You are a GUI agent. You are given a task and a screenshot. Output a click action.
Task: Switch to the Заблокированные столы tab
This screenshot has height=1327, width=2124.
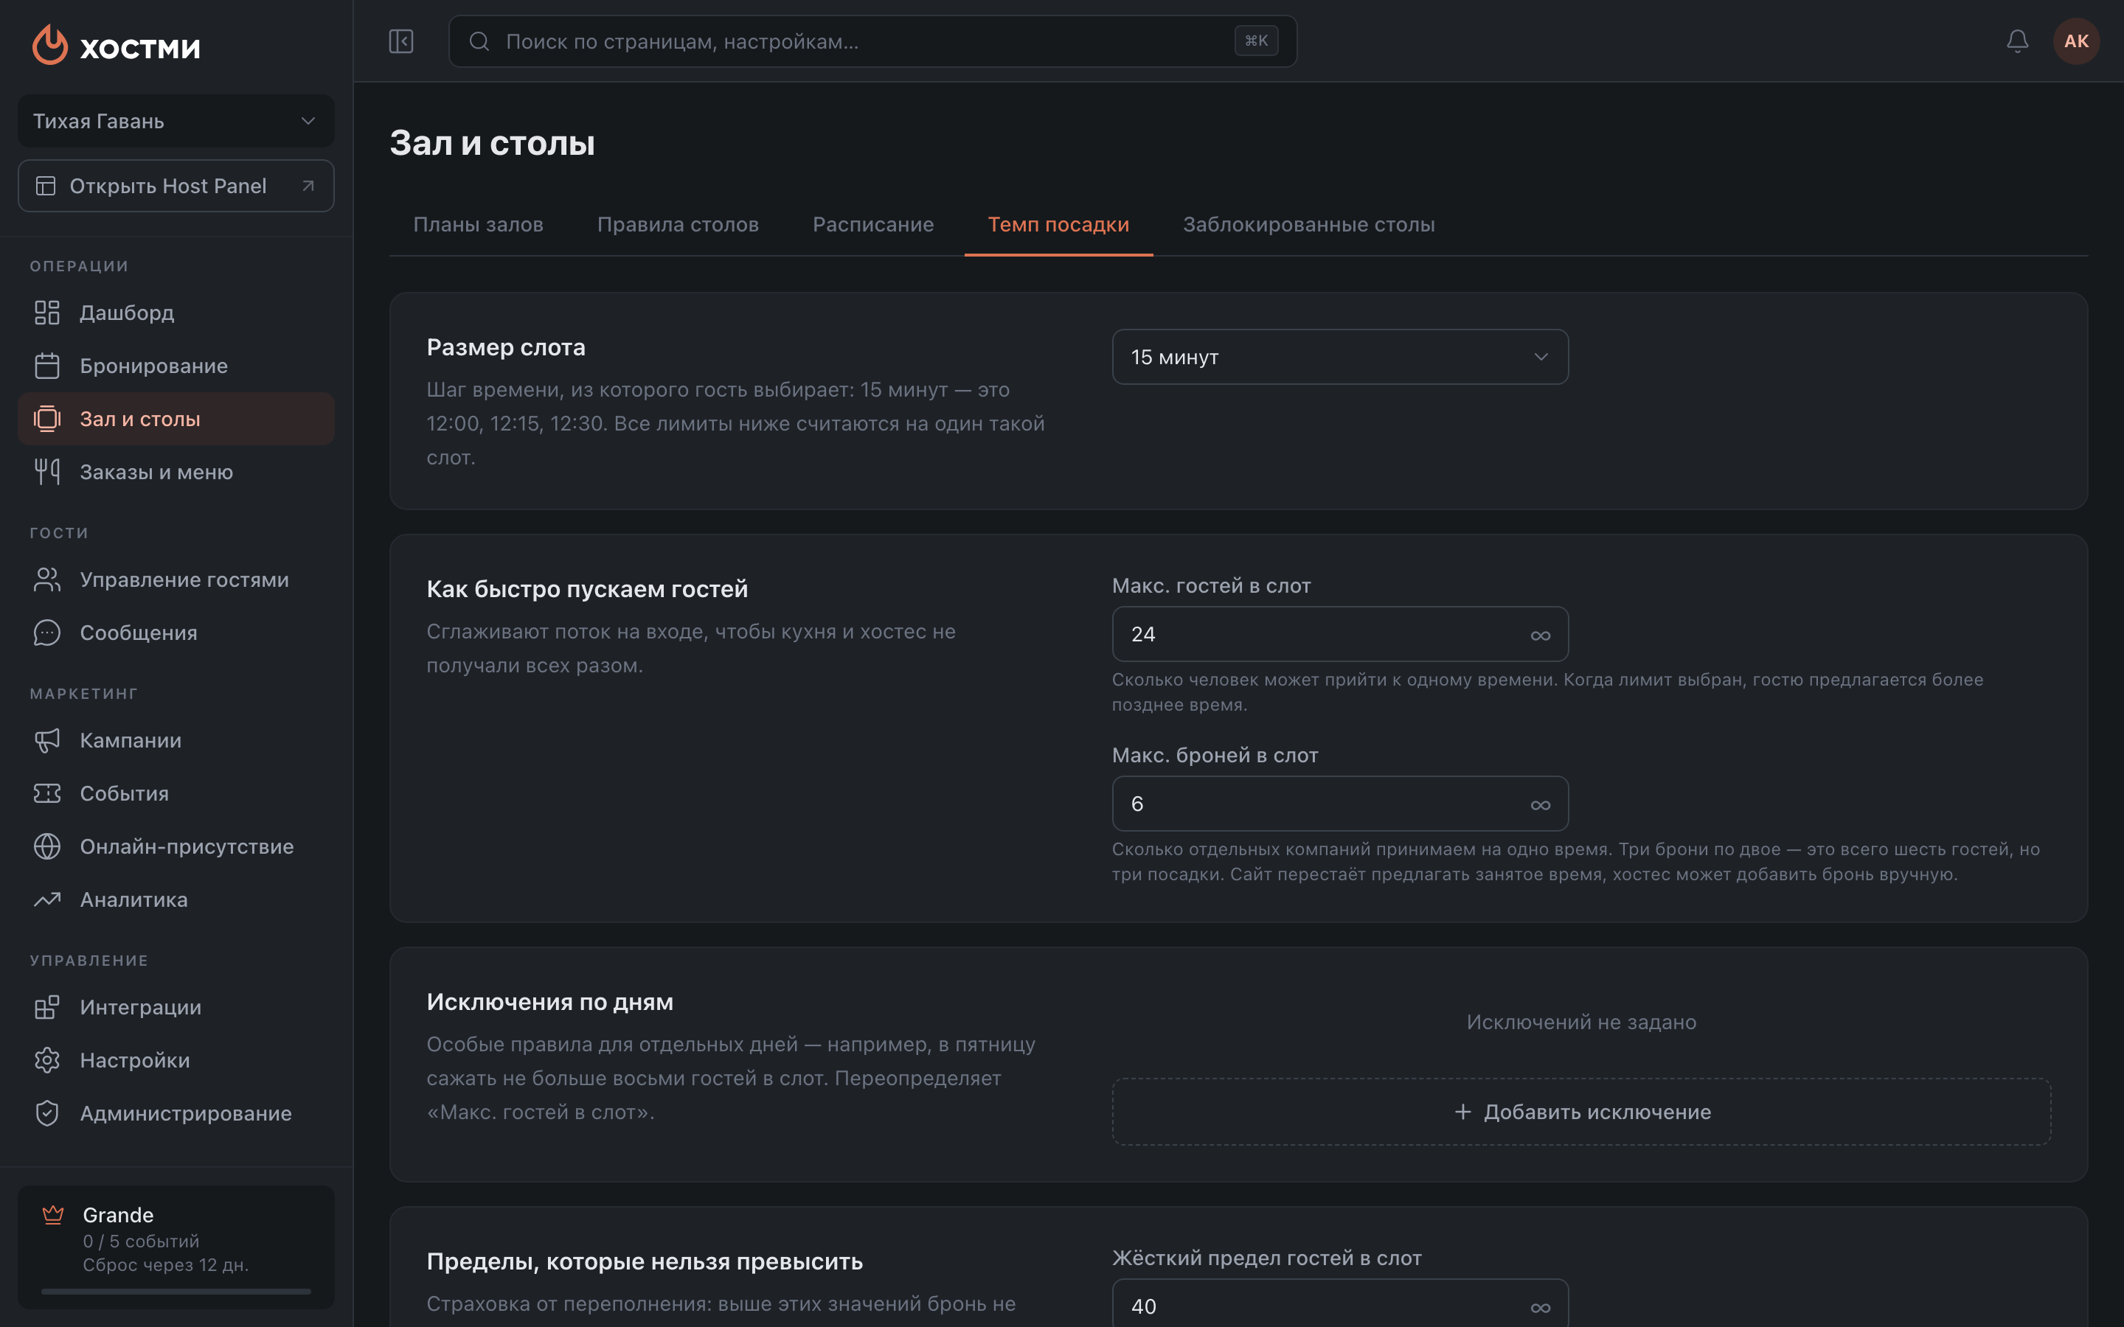click(1308, 225)
